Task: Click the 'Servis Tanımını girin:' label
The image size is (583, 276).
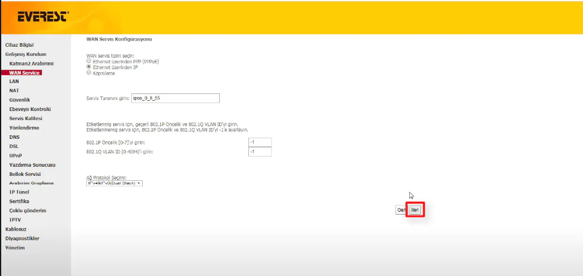Action: coord(108,98)
